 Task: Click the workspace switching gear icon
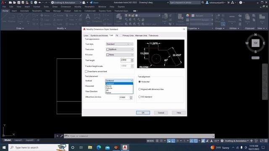[x=222, y=141]
